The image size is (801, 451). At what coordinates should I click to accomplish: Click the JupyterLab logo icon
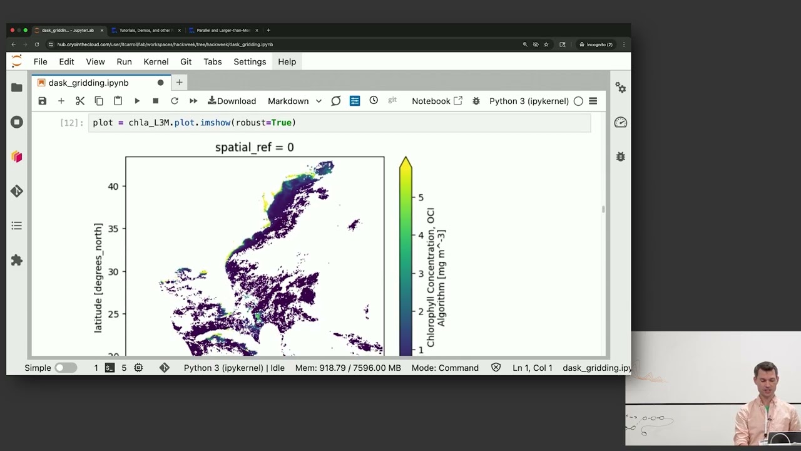tap(17, 61)
